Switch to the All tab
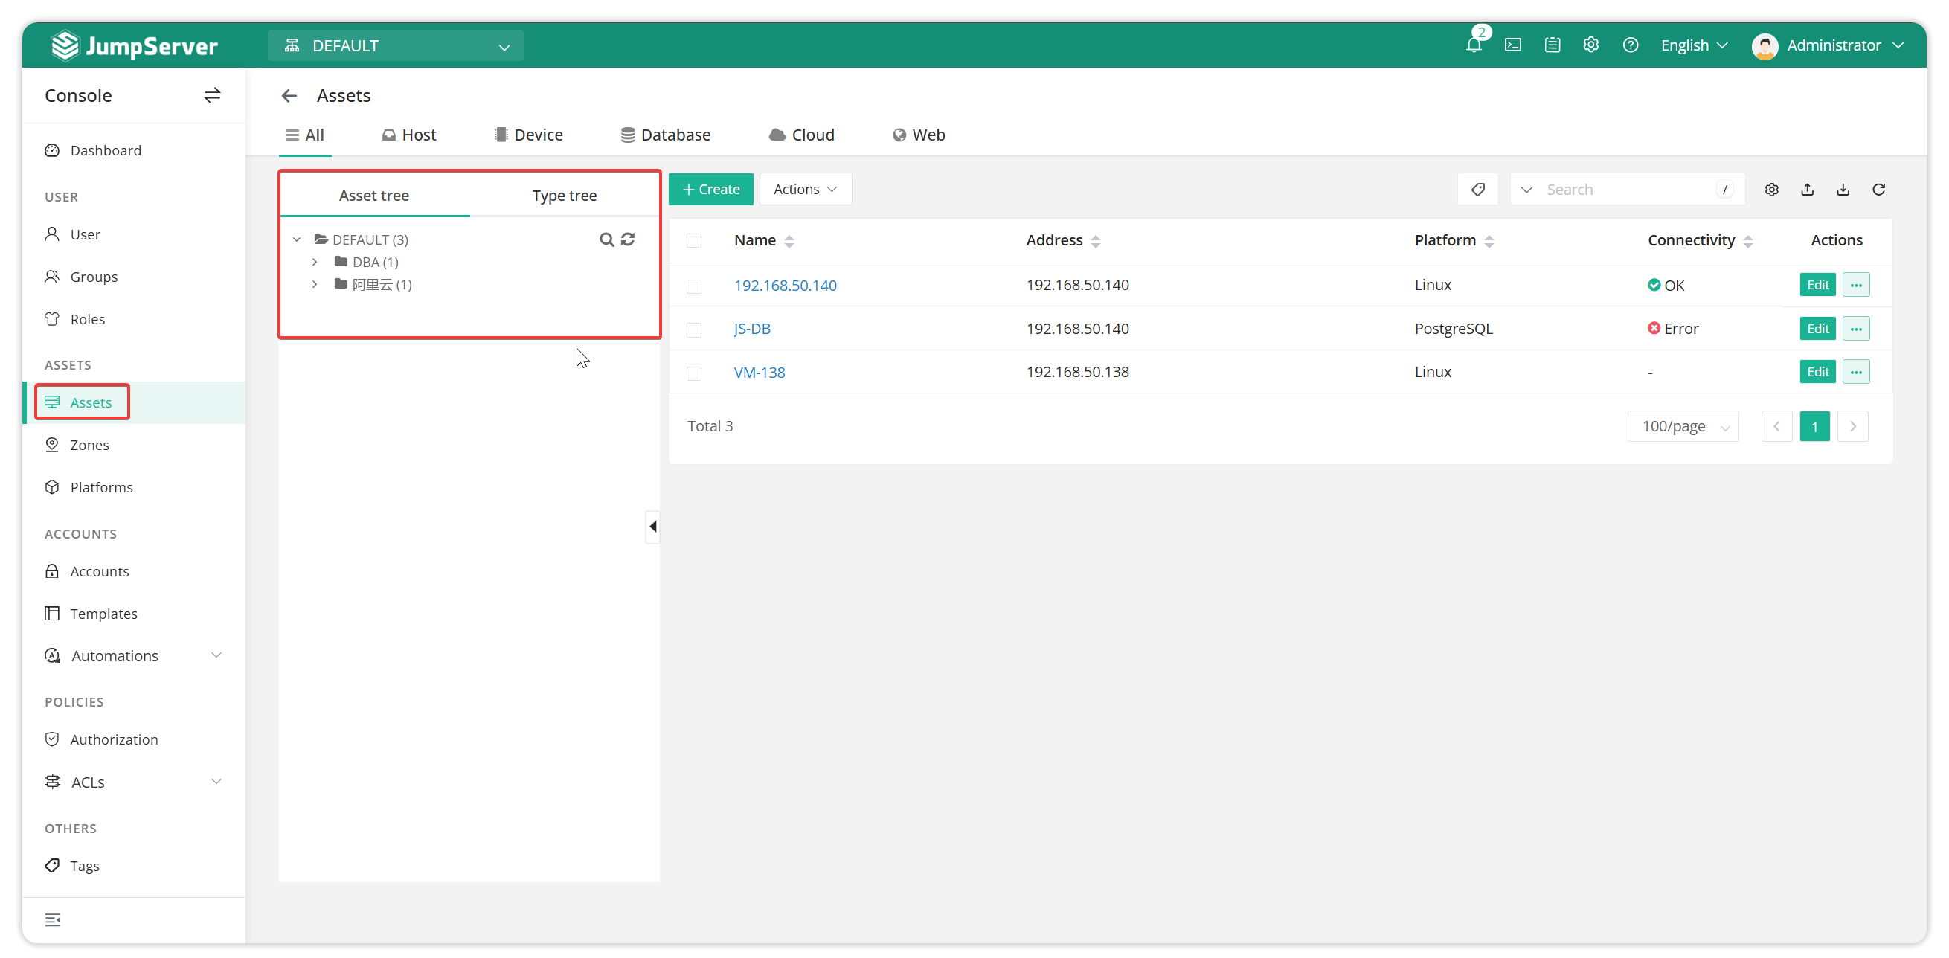Image resolution: width=1949 pixels, height=958 pixels. [305, 135]
